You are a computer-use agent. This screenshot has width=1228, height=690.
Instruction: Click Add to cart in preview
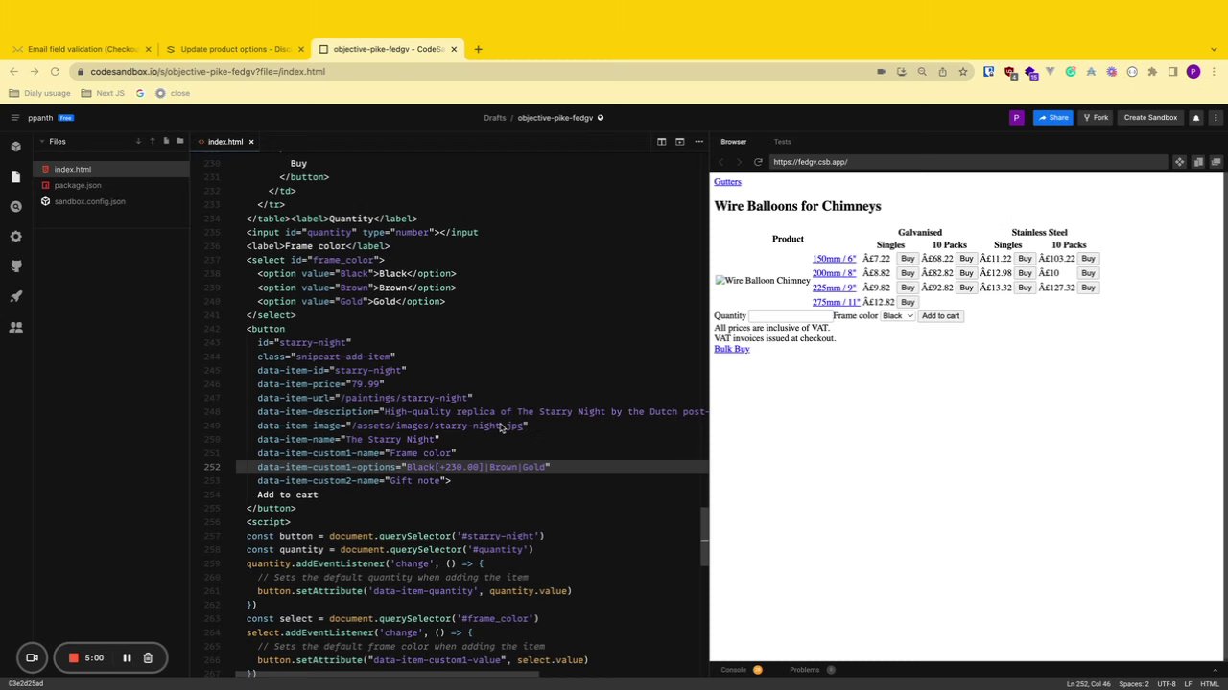tap(940, 316)
